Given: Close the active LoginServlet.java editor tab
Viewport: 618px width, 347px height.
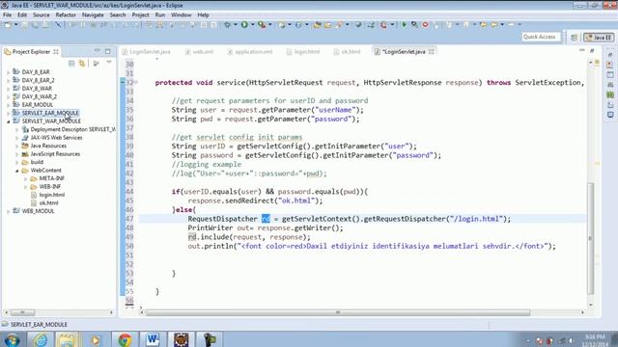Looking at the screenshot, I should [432, 51].
